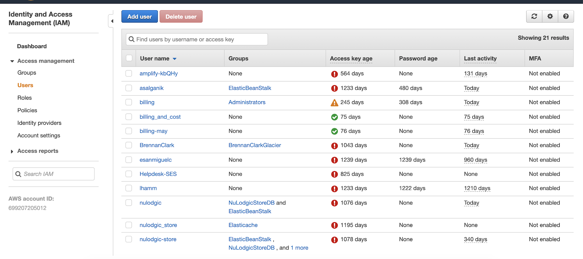Focus the Search IAM input box

(x=54, y=174)
